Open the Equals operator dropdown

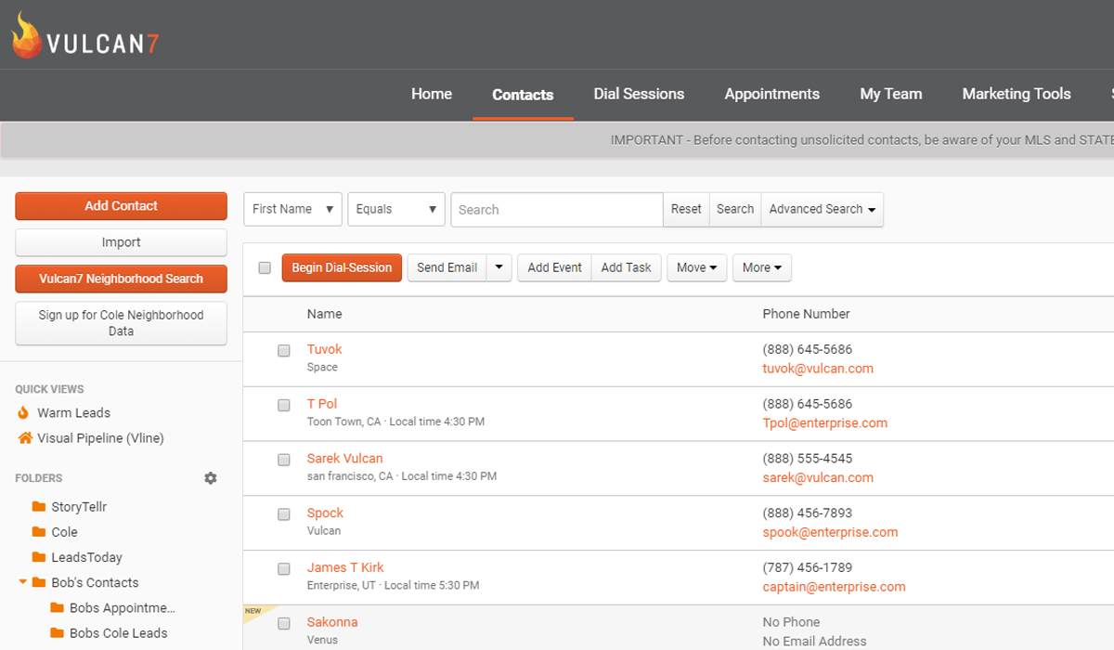click(x=396, y=209)
